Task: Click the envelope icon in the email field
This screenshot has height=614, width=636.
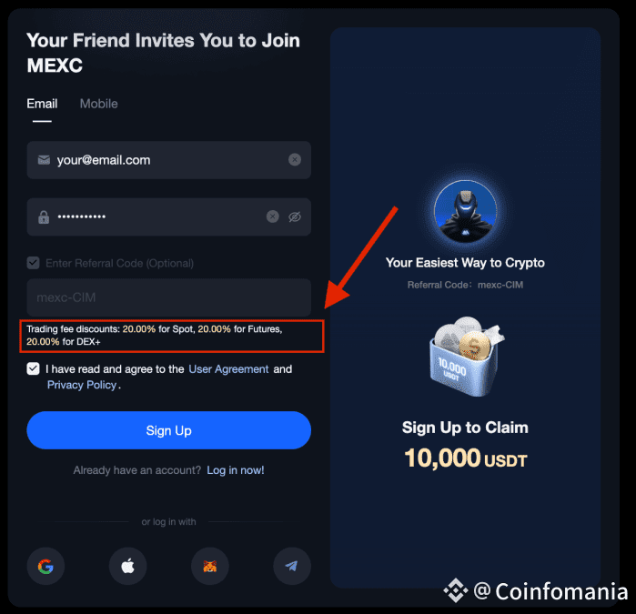Action: (x=44, y=160)
